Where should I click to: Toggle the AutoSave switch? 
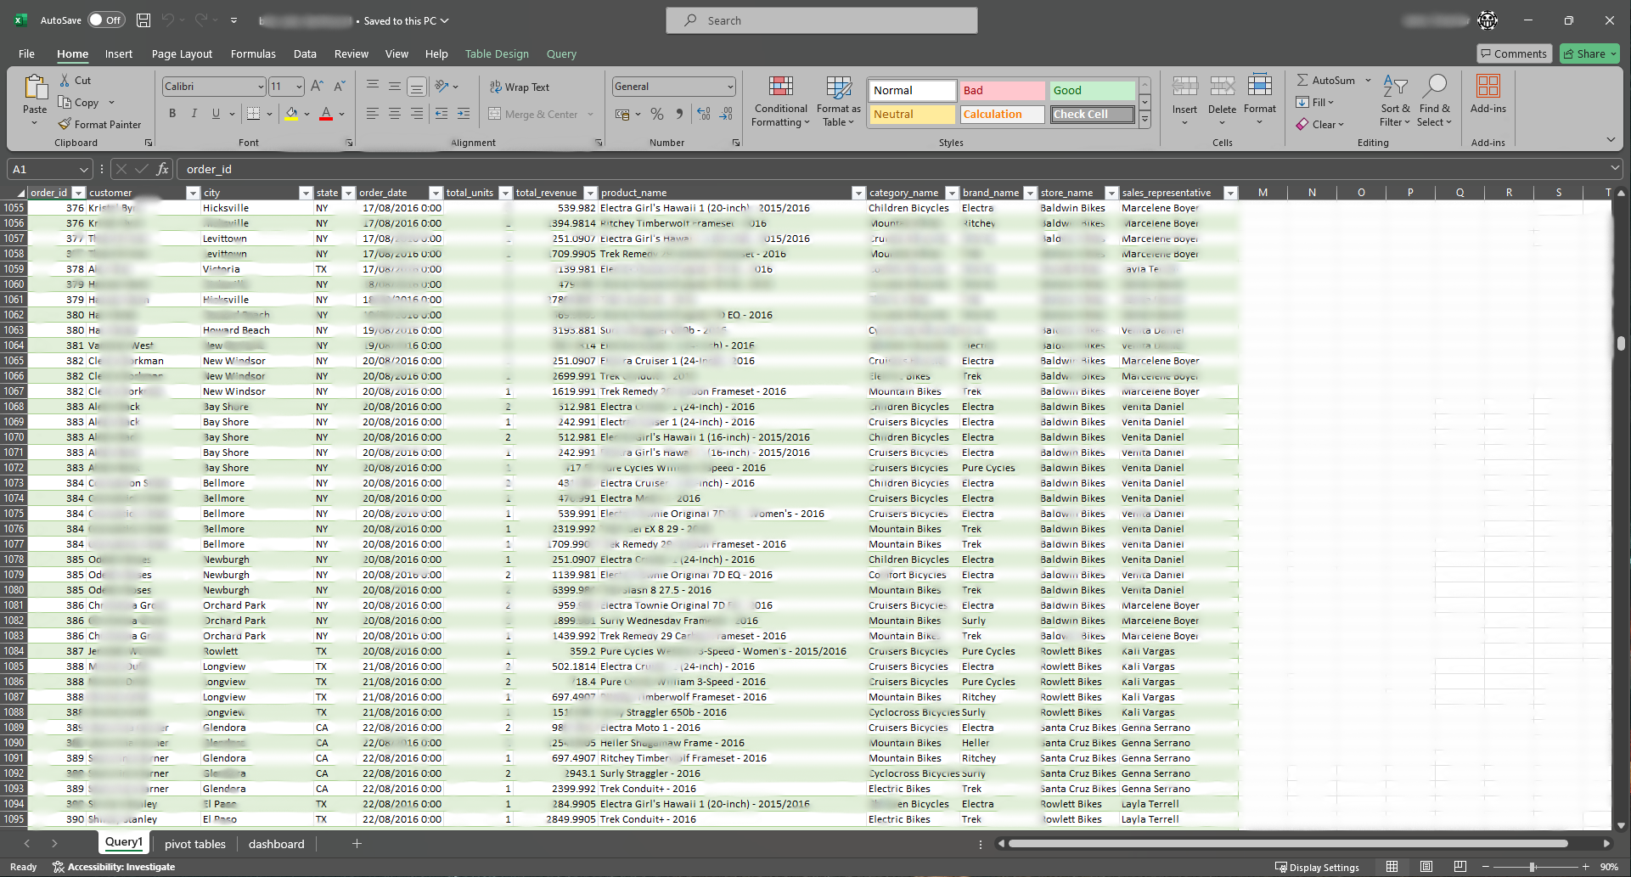pos(107,20)
